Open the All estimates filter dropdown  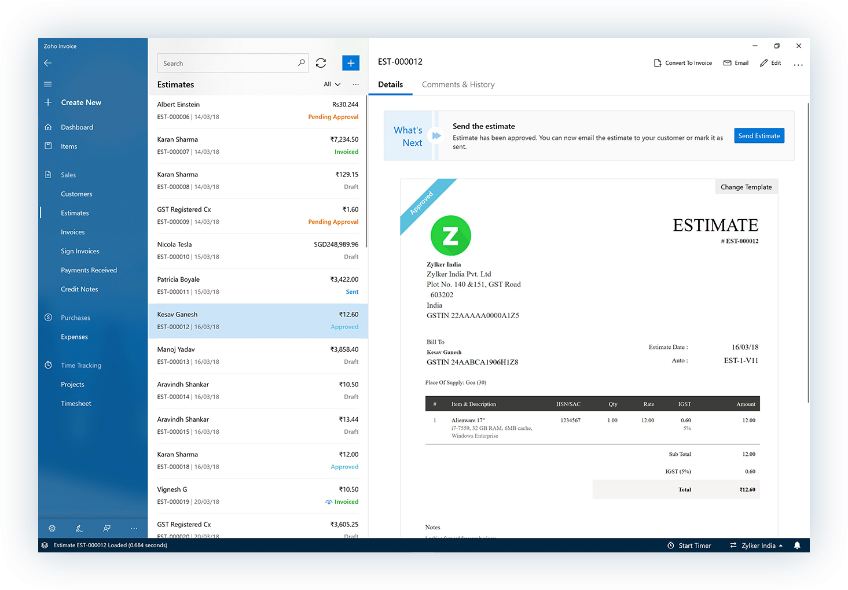coord(331,84)
